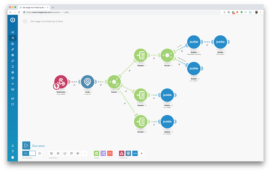Open Notifications bell in sidebar
Screen dimensions: 271x172
point(13,146)
